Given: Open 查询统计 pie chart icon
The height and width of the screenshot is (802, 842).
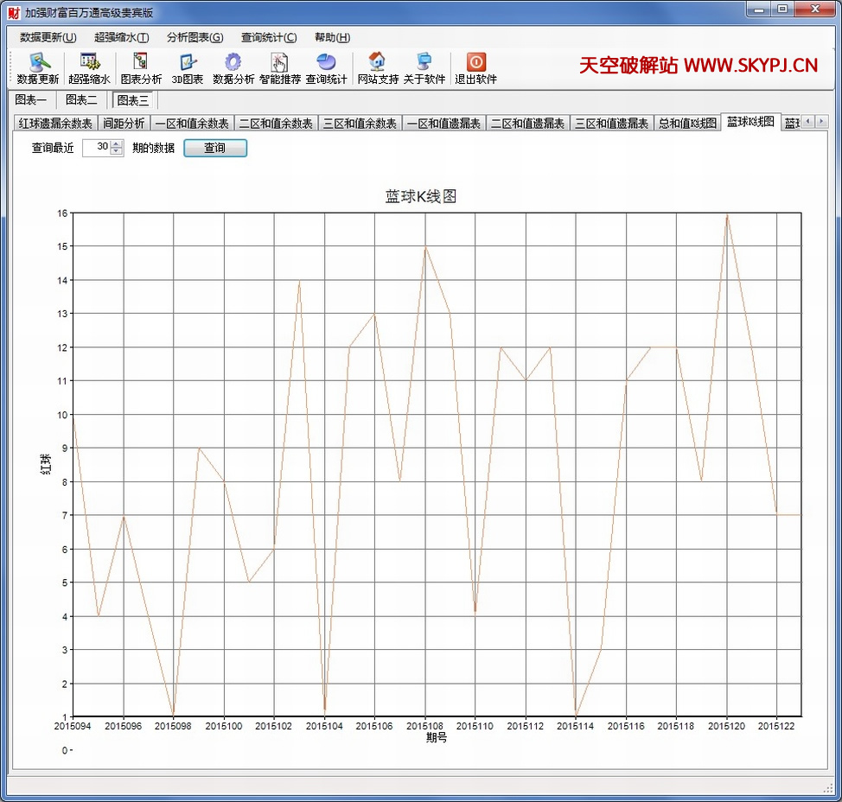Looking at the screenshot, I should pyautogui.click(x=326, y=62).
